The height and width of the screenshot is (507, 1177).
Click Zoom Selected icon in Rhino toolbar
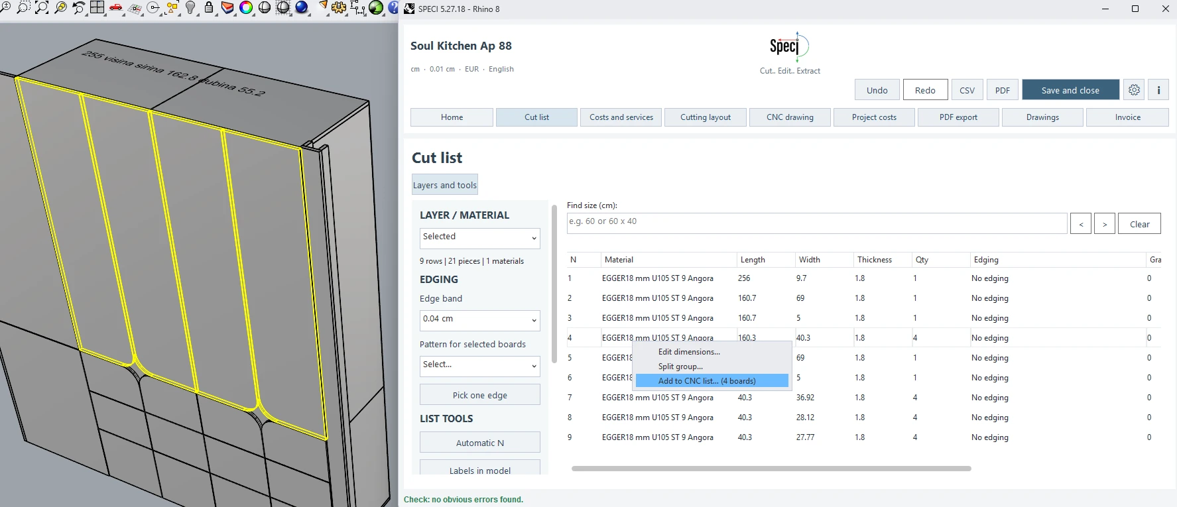pyautogui.click(x=60, y=7)
